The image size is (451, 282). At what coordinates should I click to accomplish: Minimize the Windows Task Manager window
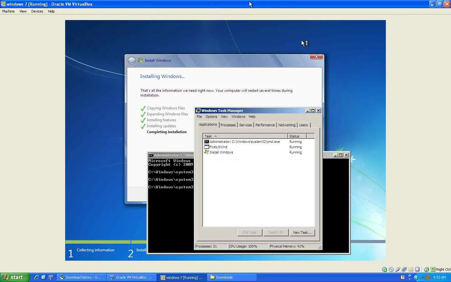[x=308, y=111]
